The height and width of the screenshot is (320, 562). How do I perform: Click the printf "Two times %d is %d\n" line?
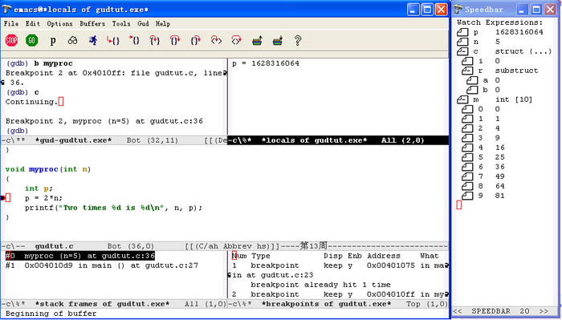(113, 208)
